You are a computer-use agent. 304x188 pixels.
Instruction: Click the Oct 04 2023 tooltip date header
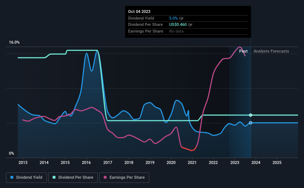[x=139, y=11]
